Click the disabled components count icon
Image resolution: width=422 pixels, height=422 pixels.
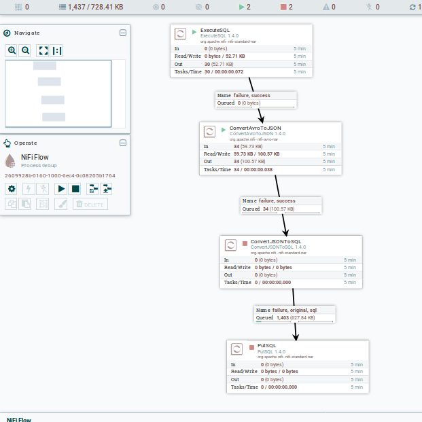tap(369, 7)
